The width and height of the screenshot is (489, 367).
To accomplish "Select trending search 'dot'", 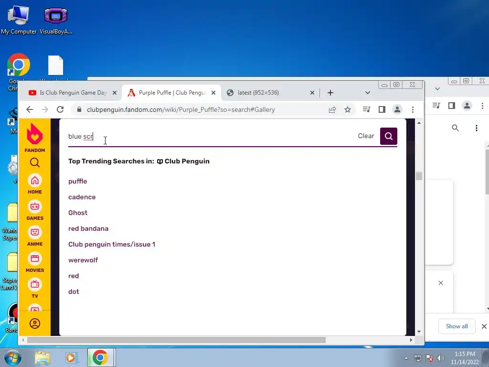I will pos(74,291).
